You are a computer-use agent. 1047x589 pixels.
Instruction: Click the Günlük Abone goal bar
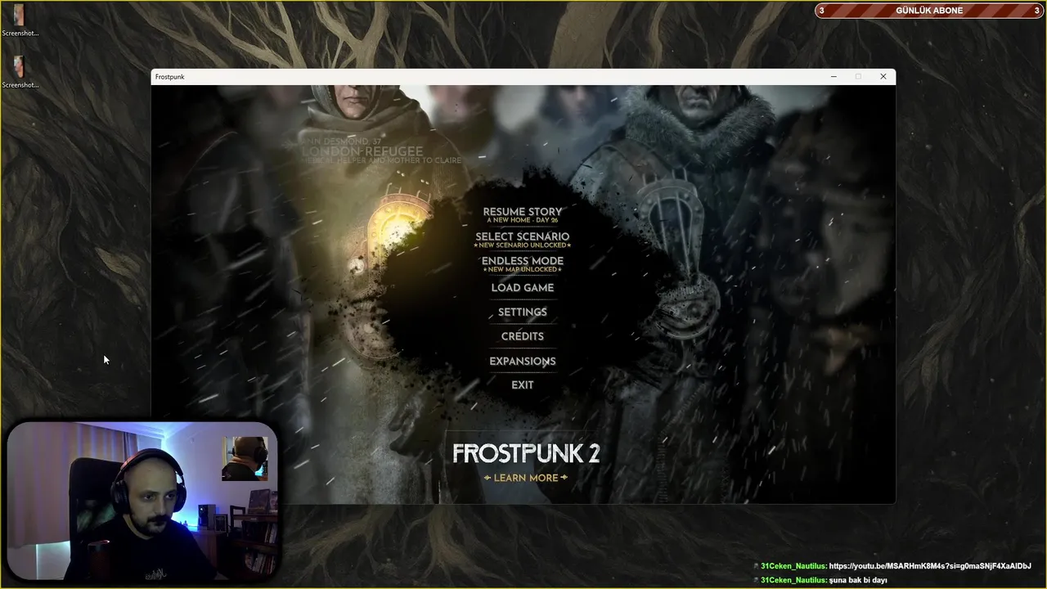coord(930,11)
